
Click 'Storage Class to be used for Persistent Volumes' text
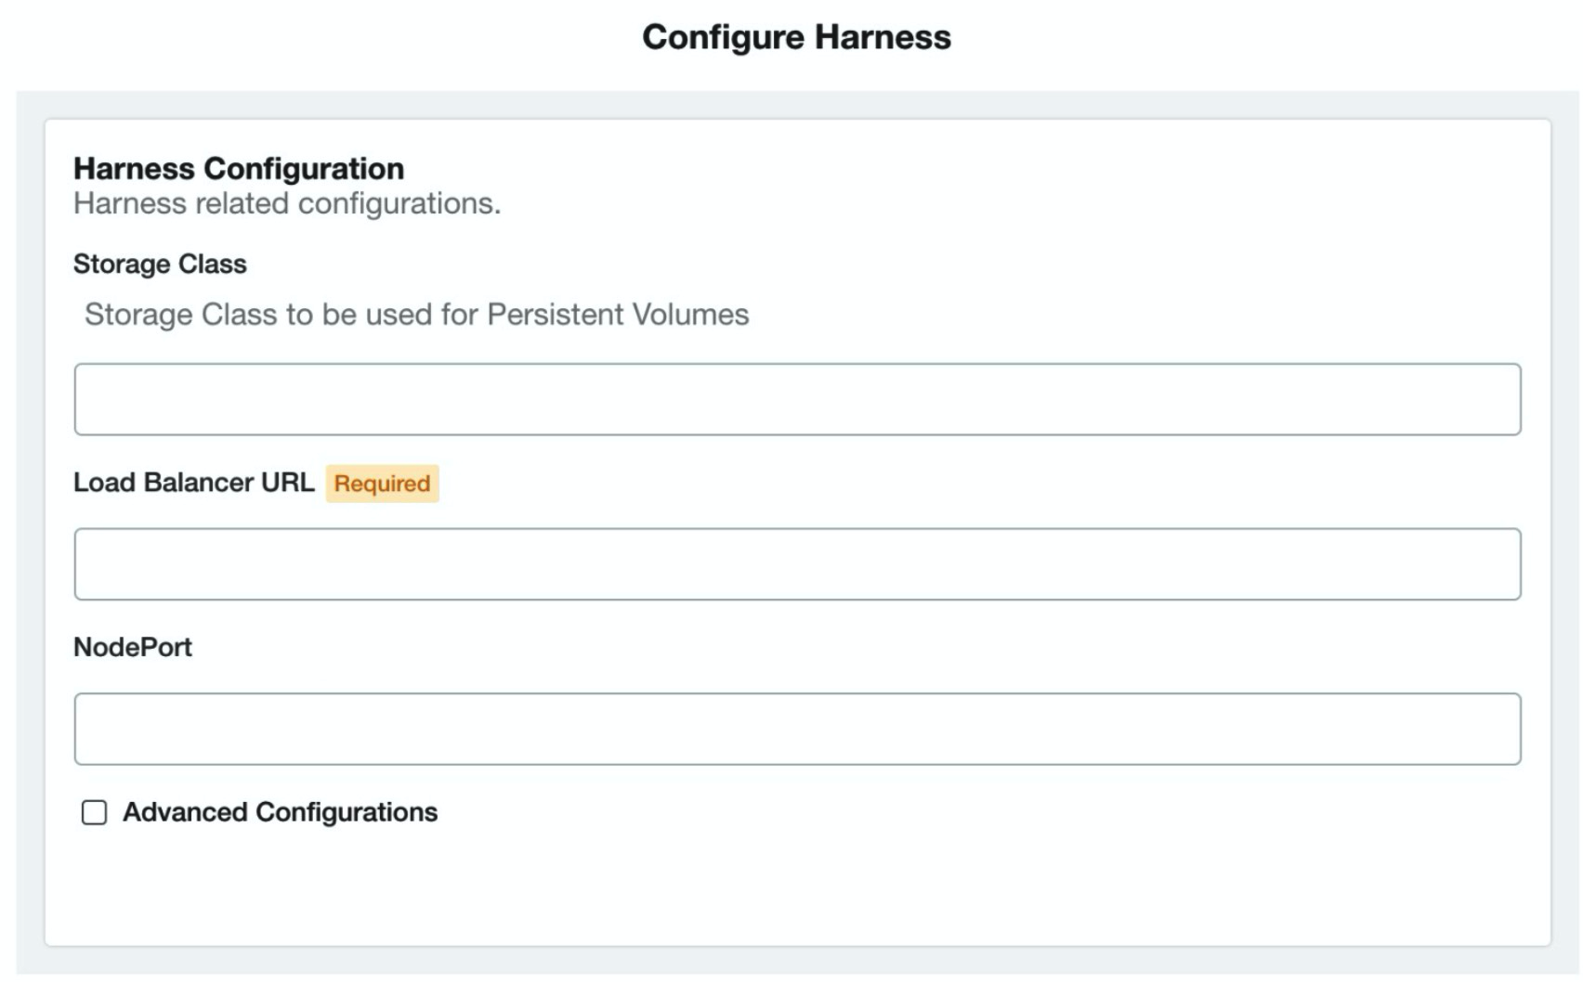coord(416,315)
